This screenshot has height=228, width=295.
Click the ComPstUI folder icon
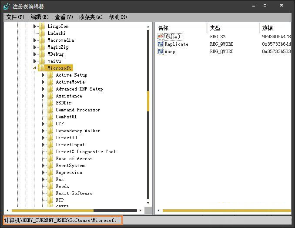point(50,117)
